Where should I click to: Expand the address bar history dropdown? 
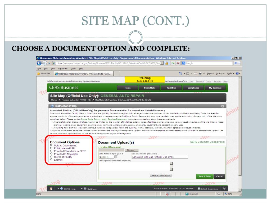162,63
